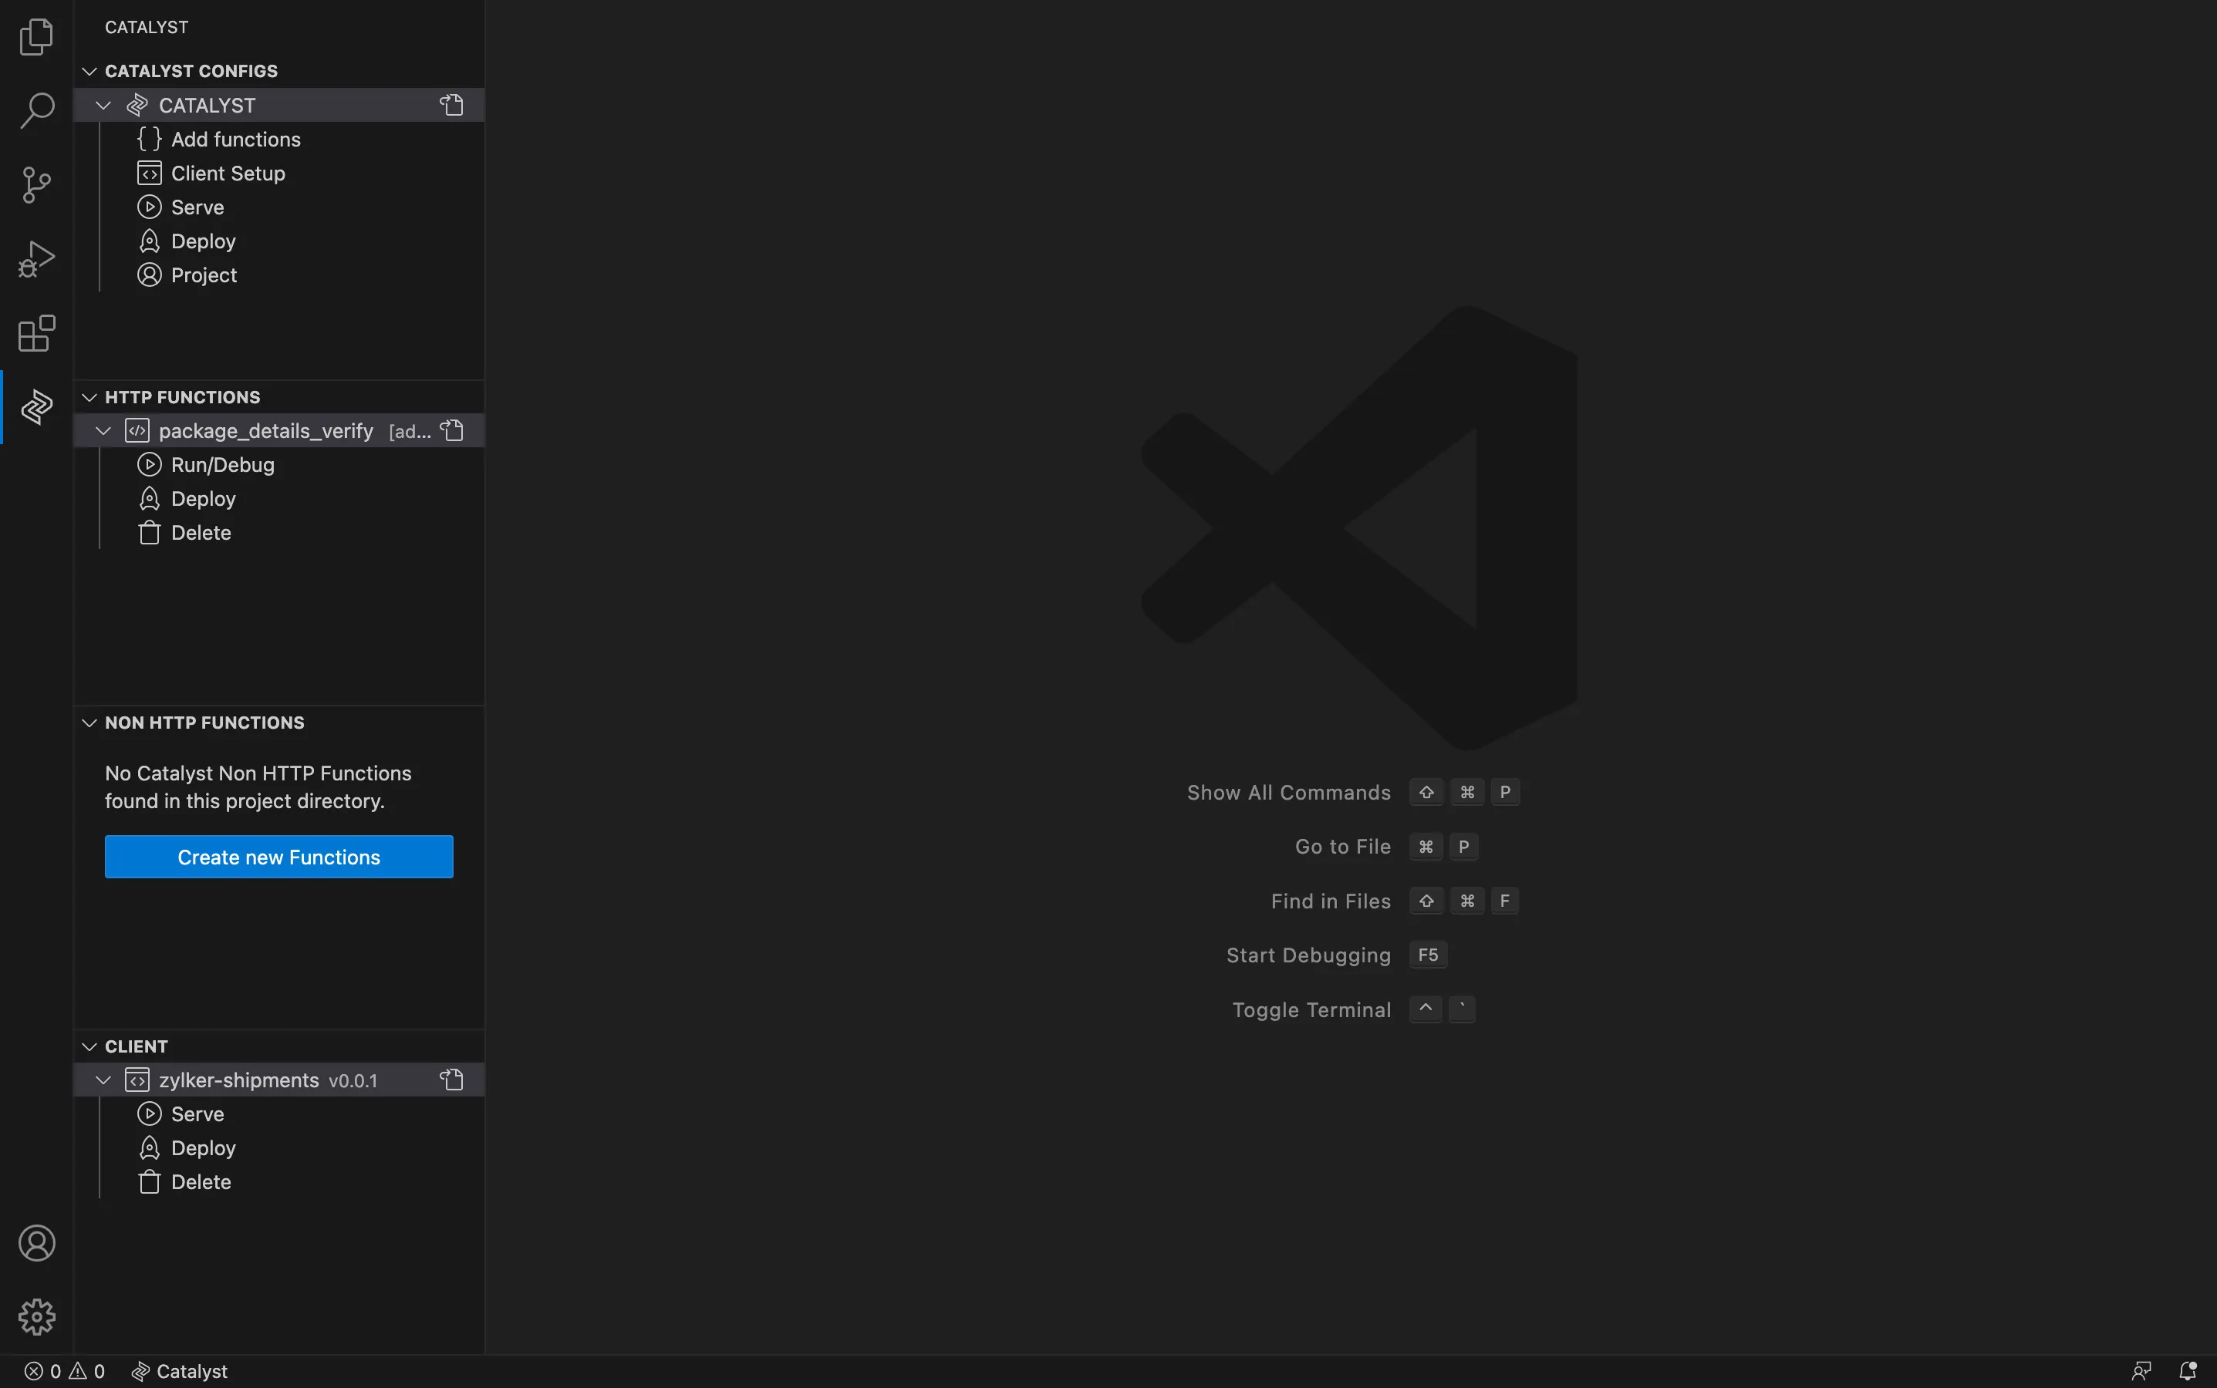Click the open-file icon on zylker-shipments row
The width and height of the screenshot is (2217, 1388).
click(x=452, y=1080)
